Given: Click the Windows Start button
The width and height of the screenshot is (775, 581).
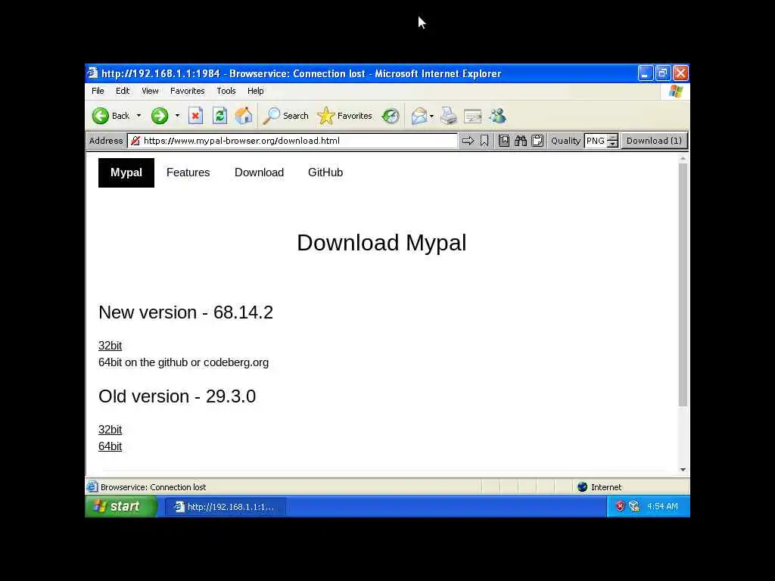Looking at the screenshot, I should [121, 506].
